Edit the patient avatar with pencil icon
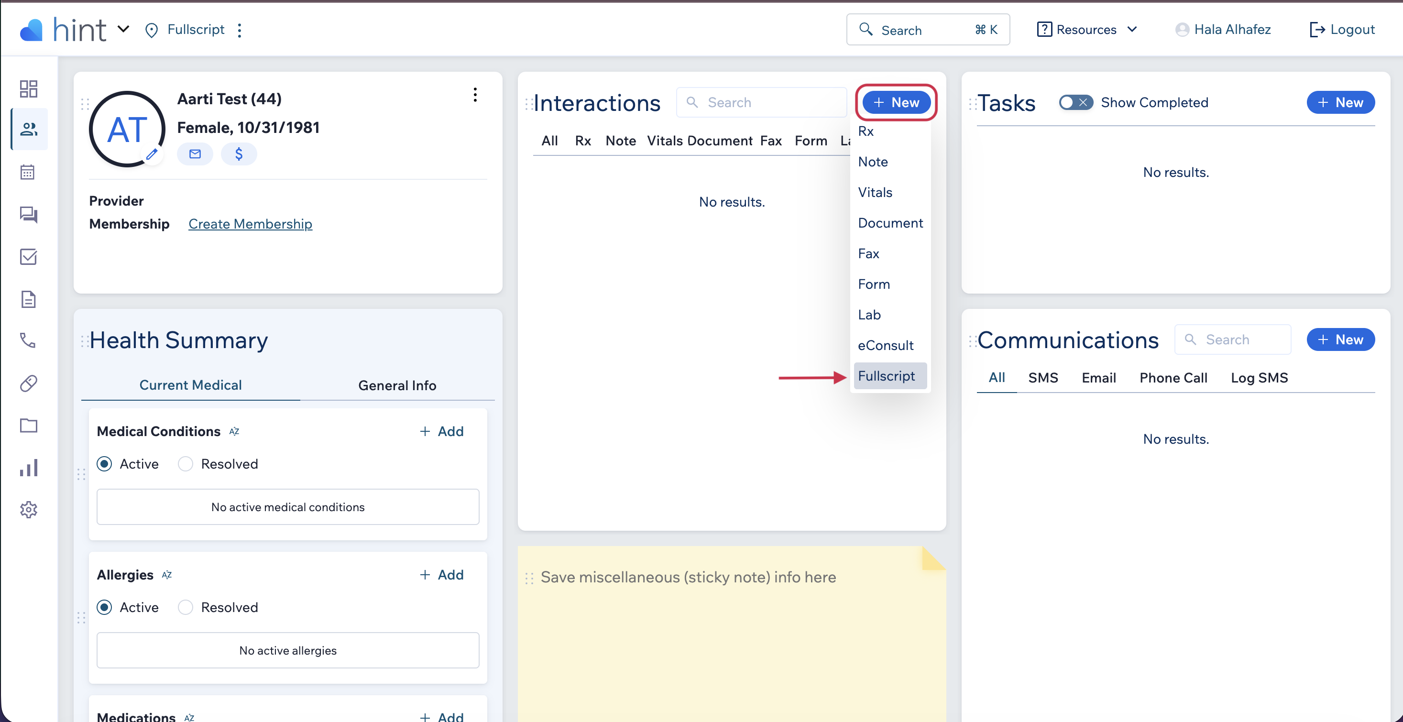 coord(152,154)
